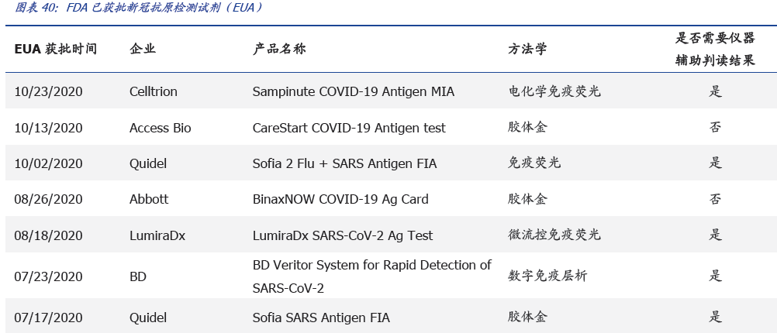The height and width of the screenshot is (333, 777).
Task: Select the 微流控免疫荧光 method cell
Action: pyautogui.click(x=554, y=235)
